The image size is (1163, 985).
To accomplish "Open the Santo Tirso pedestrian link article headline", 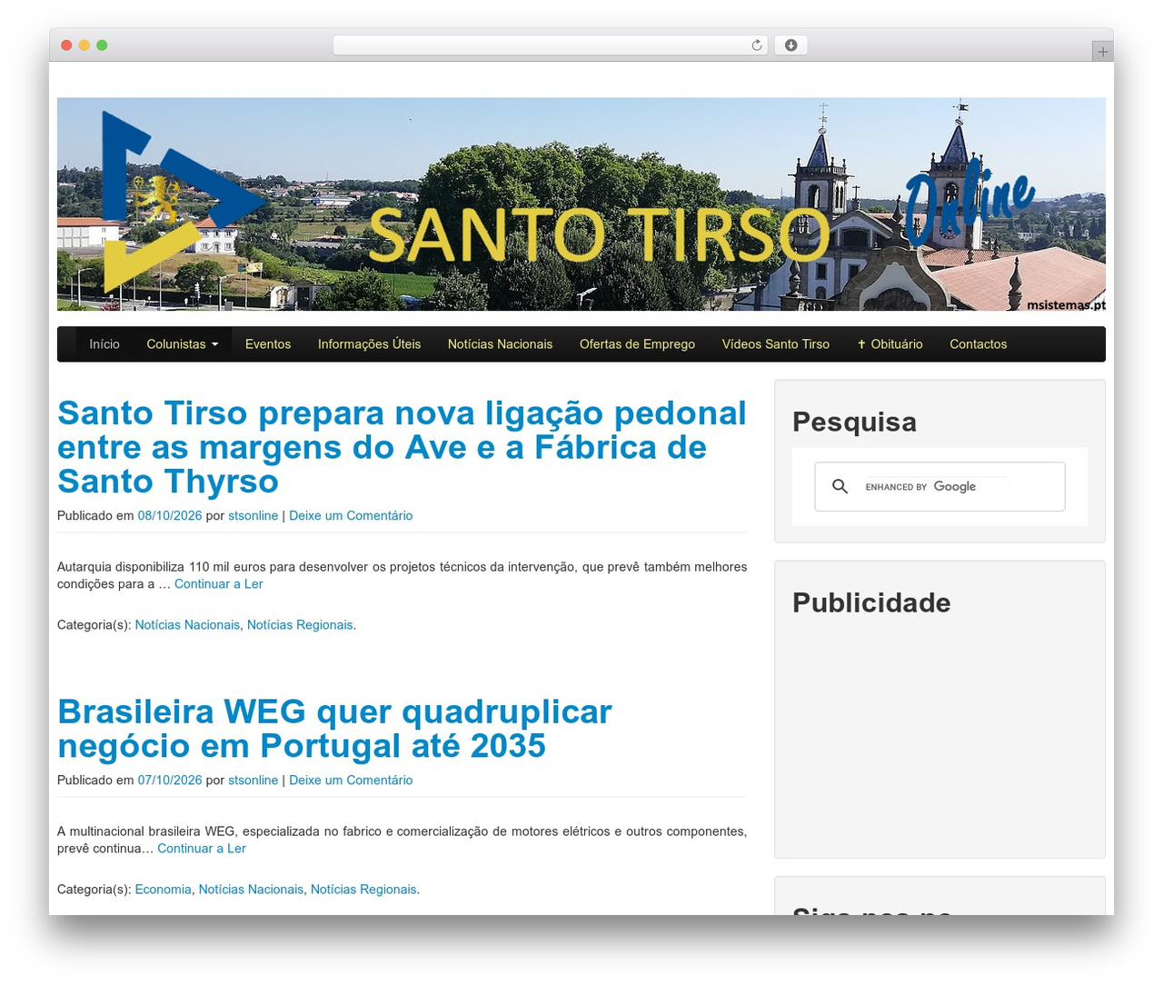I will 402,447.
